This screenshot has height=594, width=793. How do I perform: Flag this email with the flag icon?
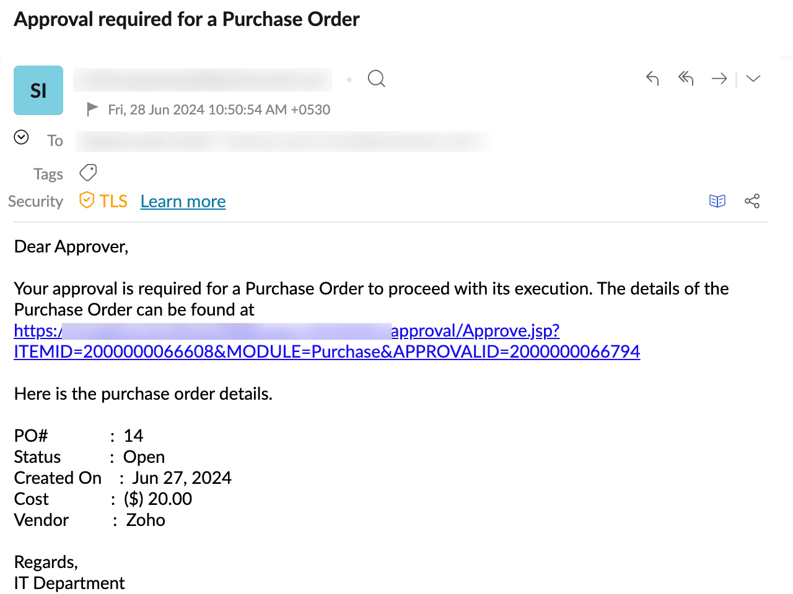(92, 110)
